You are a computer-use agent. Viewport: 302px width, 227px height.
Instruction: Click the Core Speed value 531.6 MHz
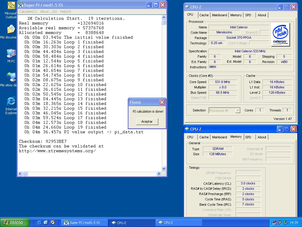click(x=223, y=82)
